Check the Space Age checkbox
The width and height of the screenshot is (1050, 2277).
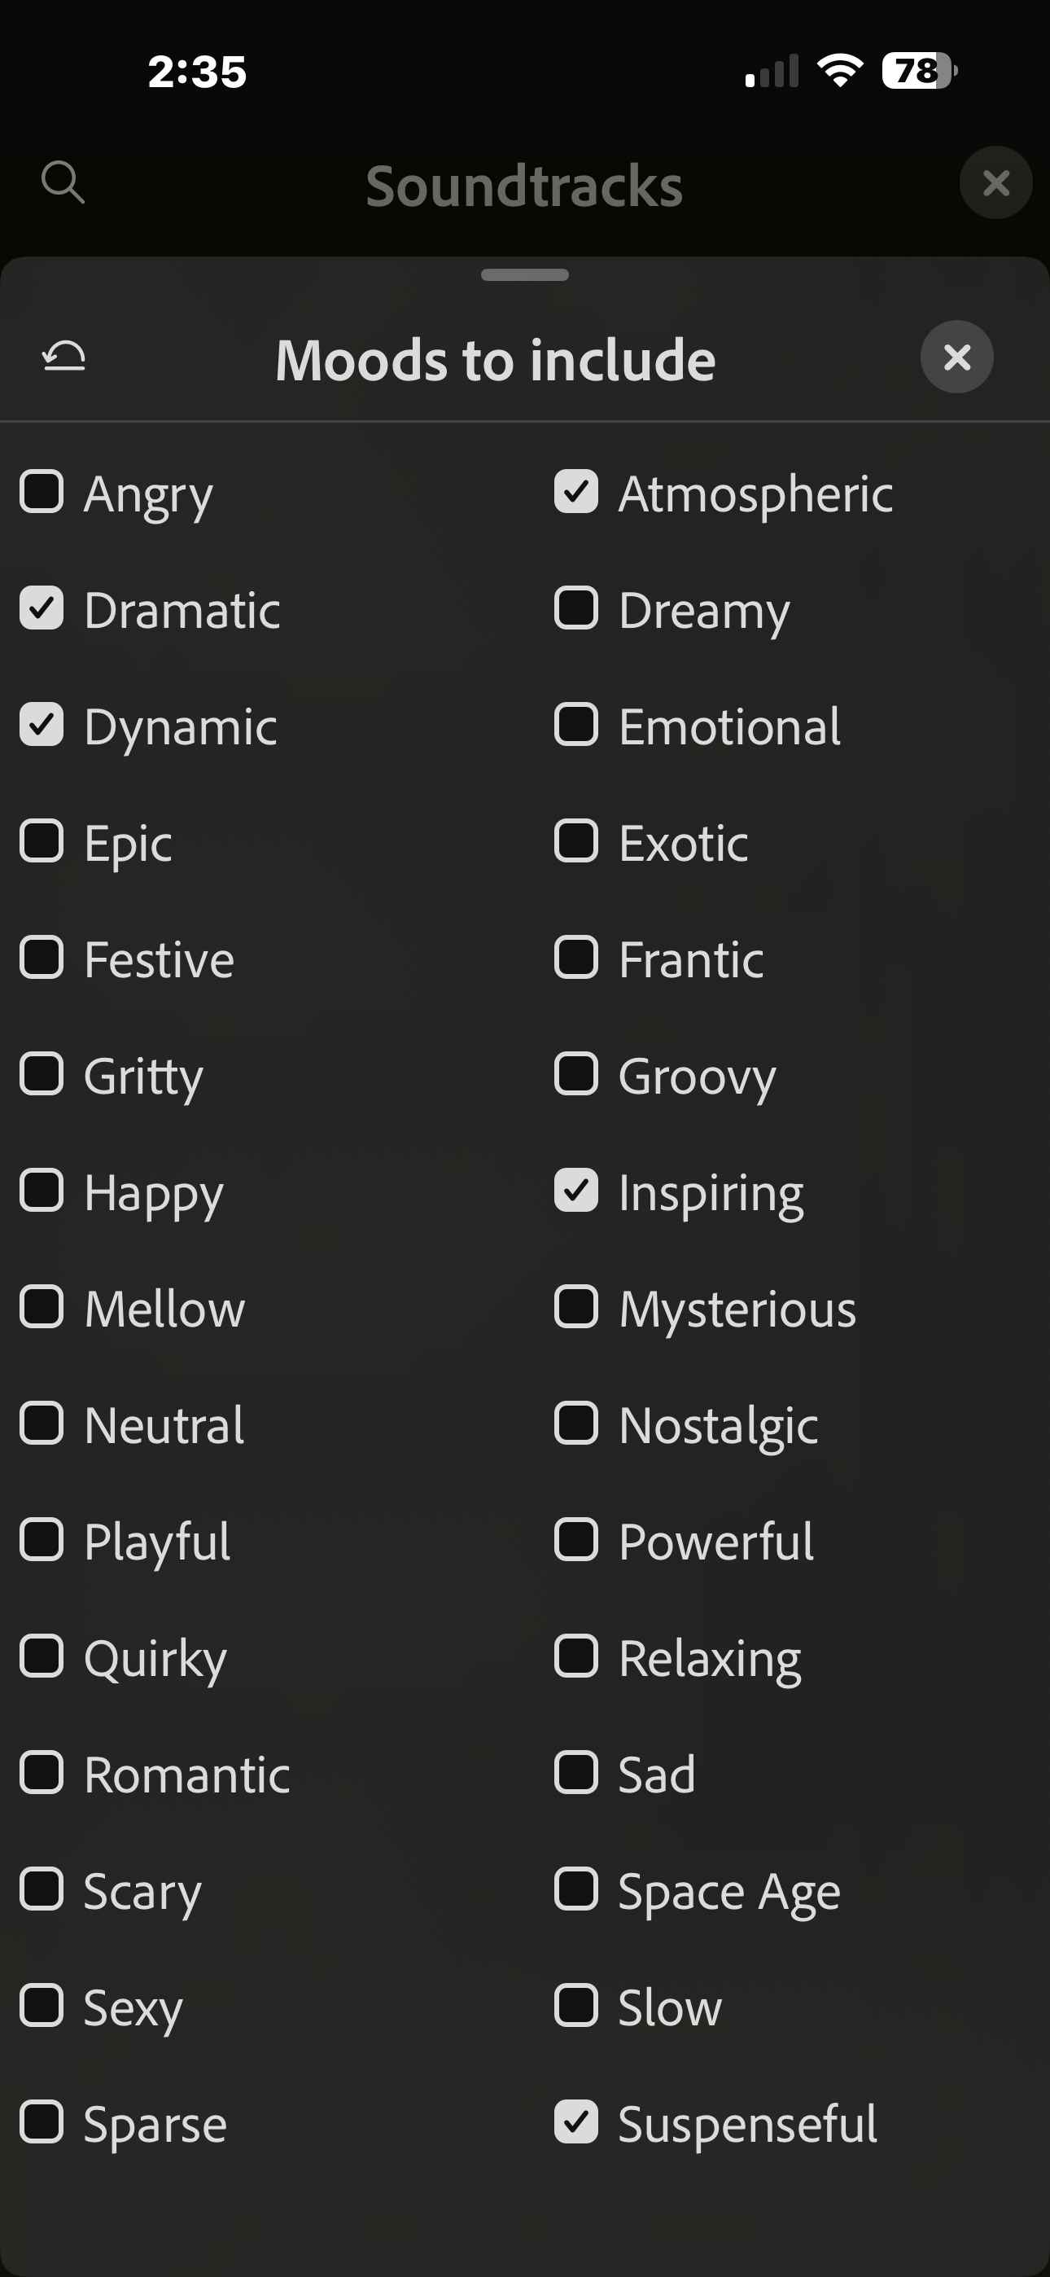(576, 1890)
